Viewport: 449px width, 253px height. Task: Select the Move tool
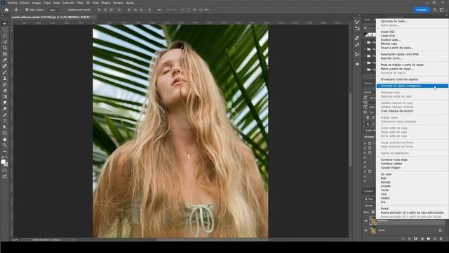coord(5,23)
